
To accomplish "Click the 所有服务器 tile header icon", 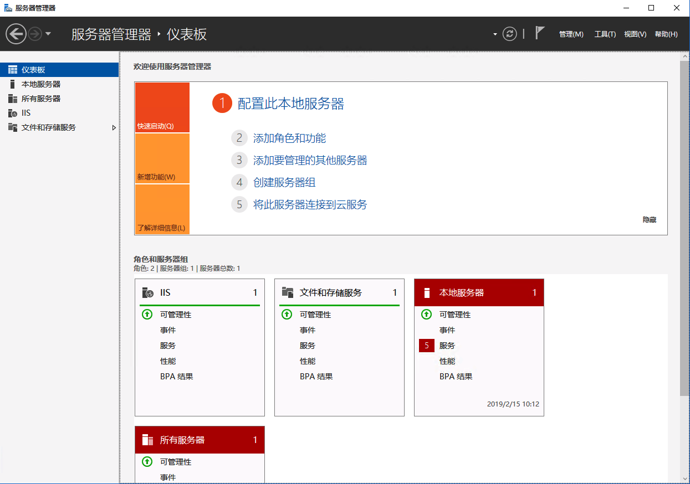I will pyautogui.click(x=147, y=440).
